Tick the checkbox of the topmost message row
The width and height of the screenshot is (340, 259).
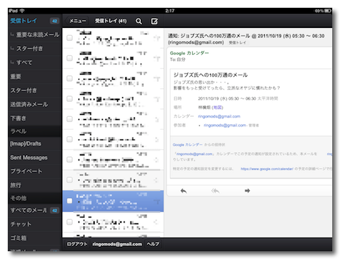[x=69, y=38]
